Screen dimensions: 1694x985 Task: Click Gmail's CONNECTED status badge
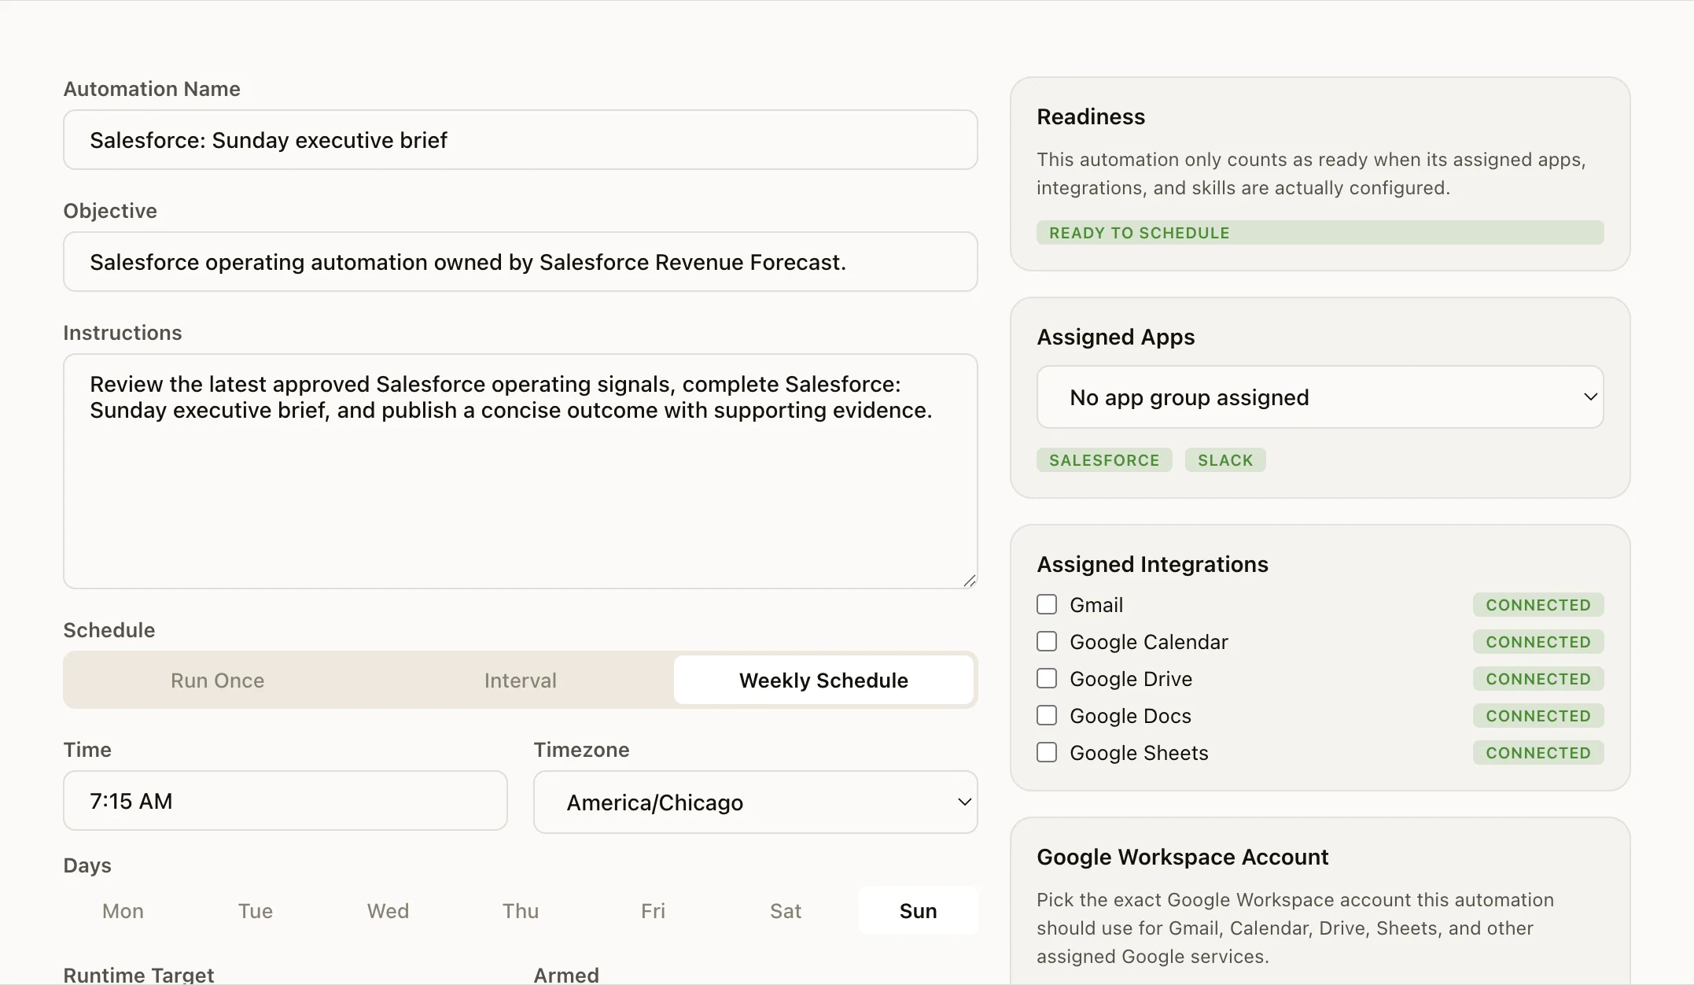tap(1538, 604)
